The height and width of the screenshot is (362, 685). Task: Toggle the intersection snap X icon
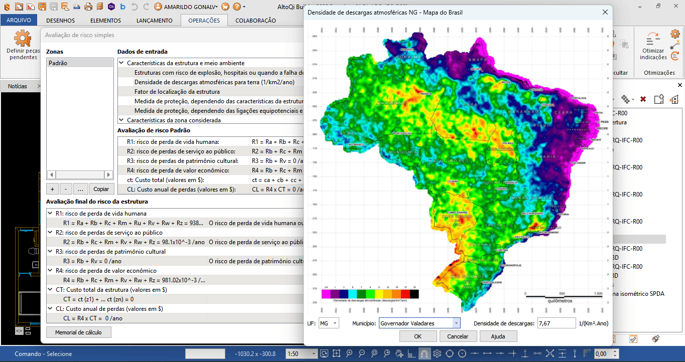(550, 353)
